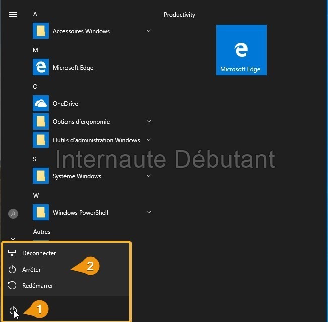Click the OneDrive cloud icon
This screenshot has width=328, height=322.
[x=41, y=103]
